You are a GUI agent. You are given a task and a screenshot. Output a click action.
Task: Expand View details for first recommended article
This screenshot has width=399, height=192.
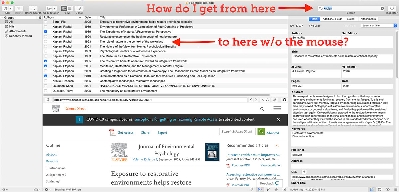pyautogui.click(x=270, y=165)
